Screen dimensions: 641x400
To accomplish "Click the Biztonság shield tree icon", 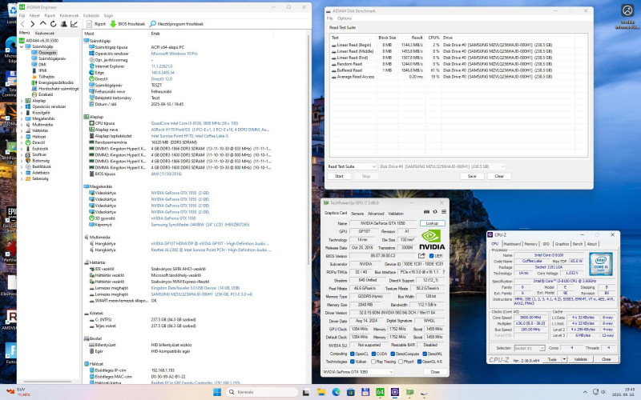I will tap(28, 161).
